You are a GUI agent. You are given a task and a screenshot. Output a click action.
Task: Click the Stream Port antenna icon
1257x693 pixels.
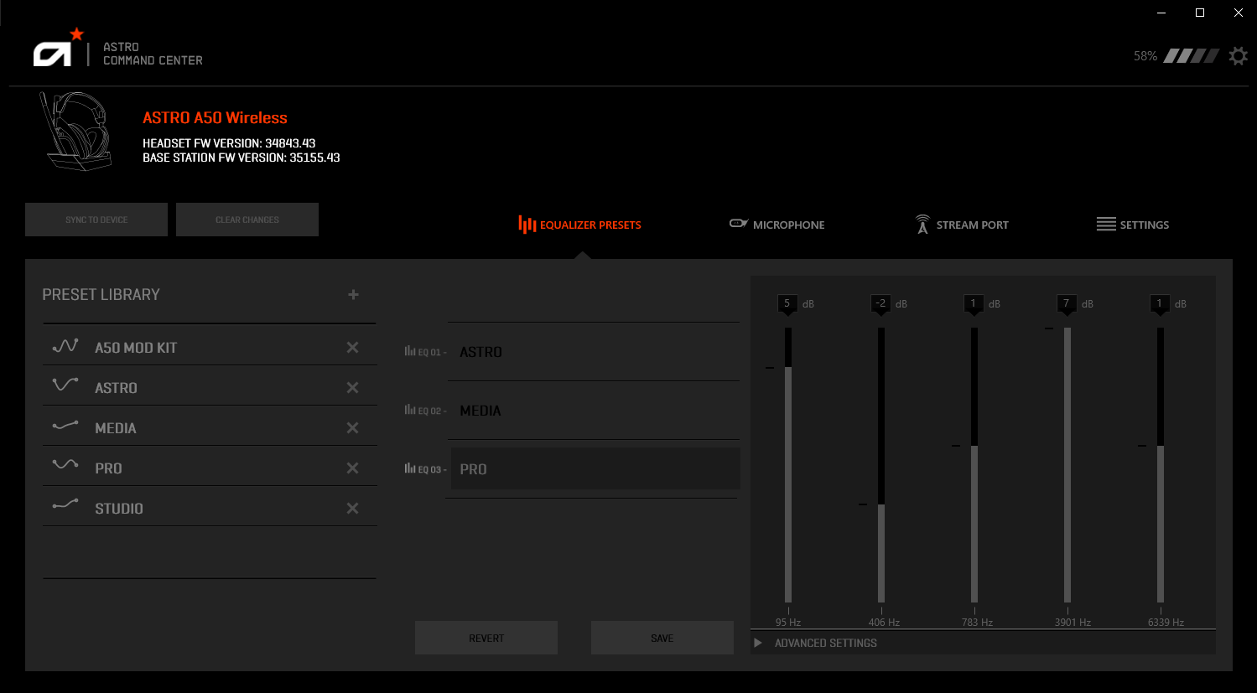tap(922, 223)
